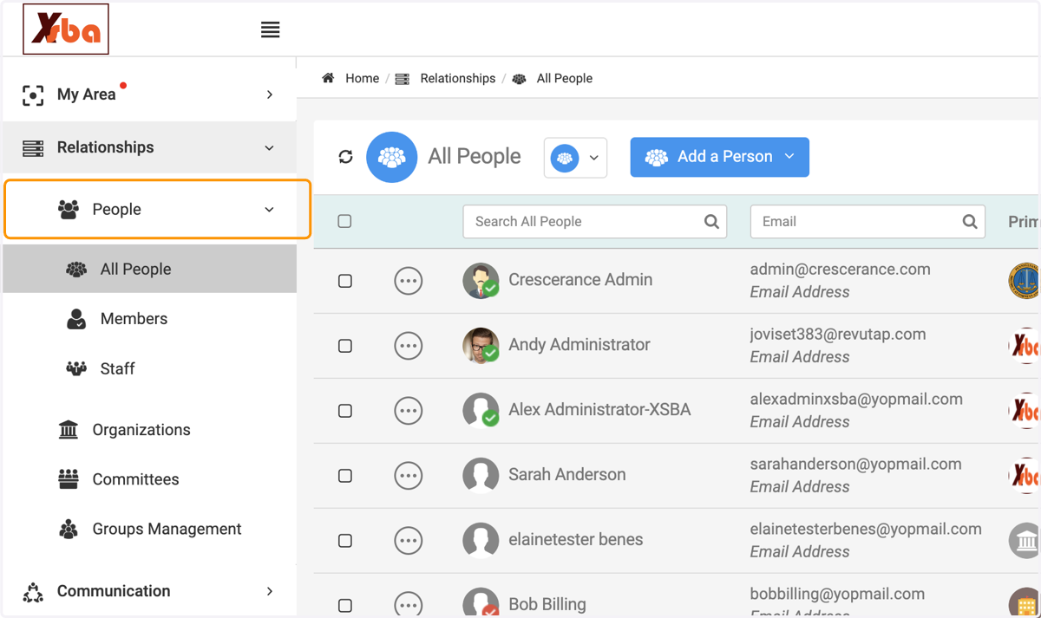Open row actions for Crescerance Admin
Screen dimensions: 1041x618
pyautogui.click(x=408, y=281)
